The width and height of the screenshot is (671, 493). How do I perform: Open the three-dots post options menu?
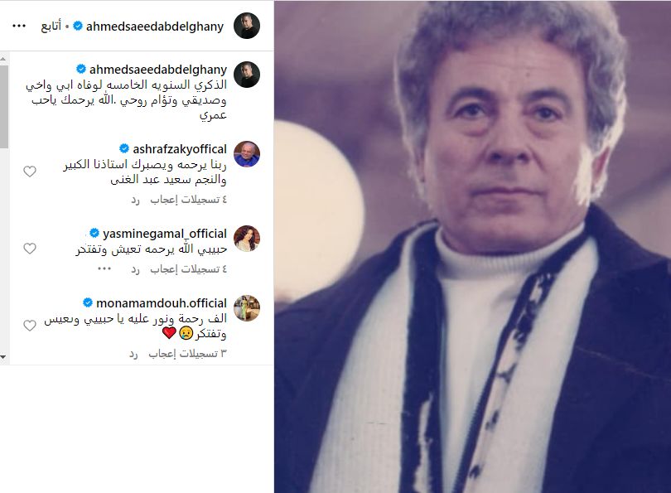(19, 27)
